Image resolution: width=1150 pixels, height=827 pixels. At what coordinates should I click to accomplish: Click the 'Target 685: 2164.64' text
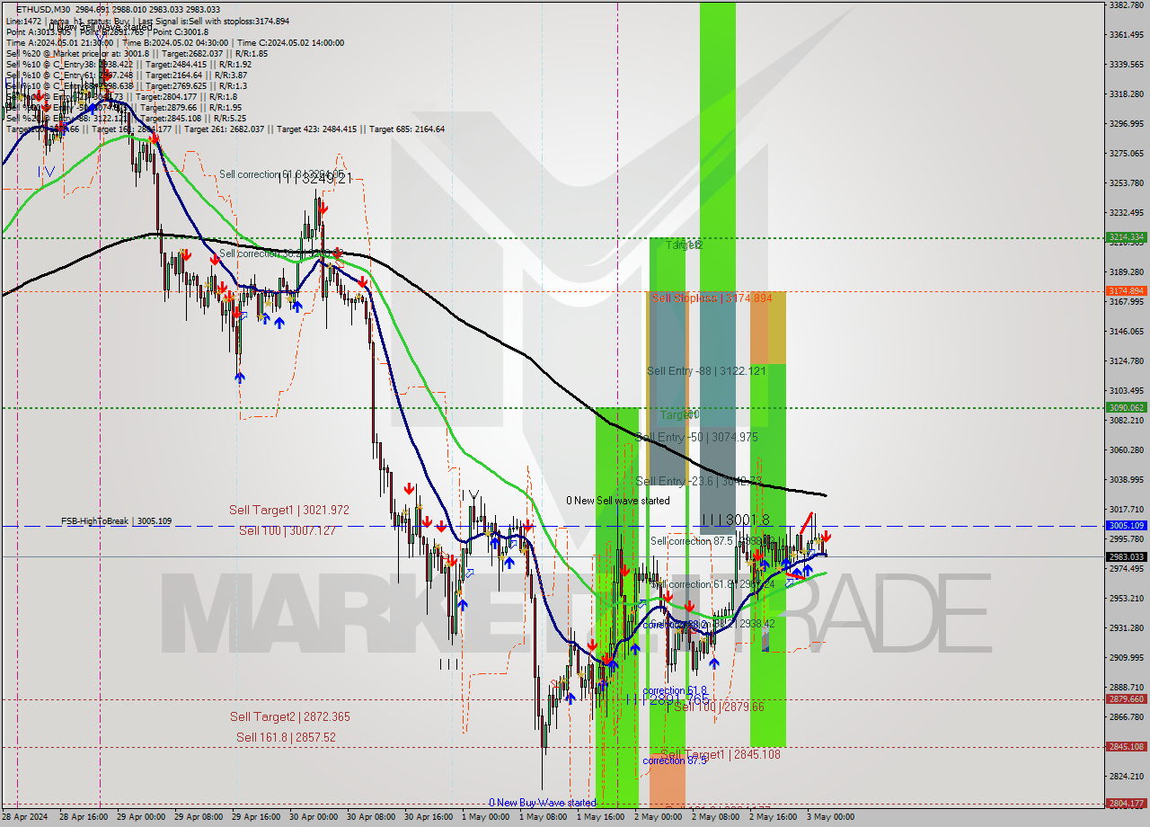pyautogui.click(x=406, y=129)
